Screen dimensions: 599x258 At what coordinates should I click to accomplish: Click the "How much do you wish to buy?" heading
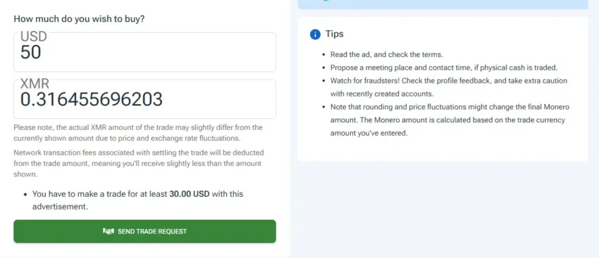pos(79,19)
